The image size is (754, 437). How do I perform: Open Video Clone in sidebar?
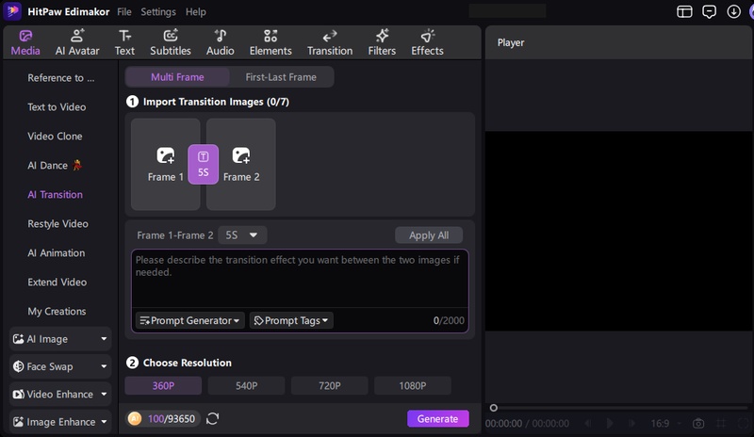click(55, 136)
